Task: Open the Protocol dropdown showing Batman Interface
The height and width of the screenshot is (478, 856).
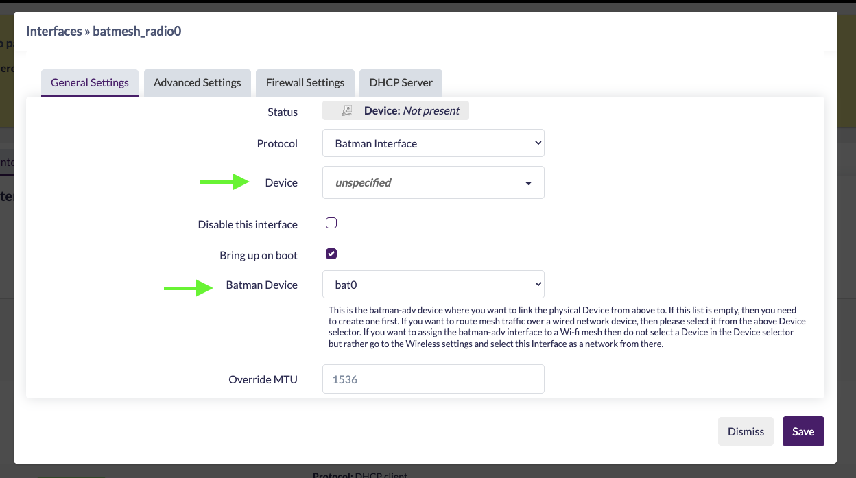Action: 433,143
